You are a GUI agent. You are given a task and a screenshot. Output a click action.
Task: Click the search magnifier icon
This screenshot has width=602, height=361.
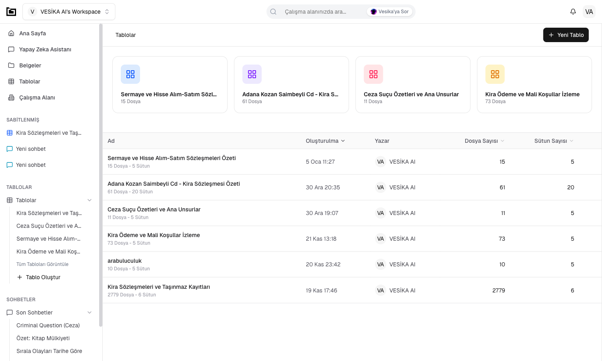[x=273, y=12]
